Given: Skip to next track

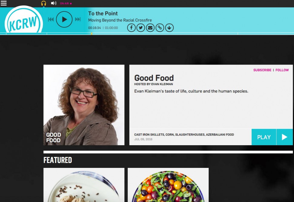Looking at the screenshot, I should click(78, 19).
